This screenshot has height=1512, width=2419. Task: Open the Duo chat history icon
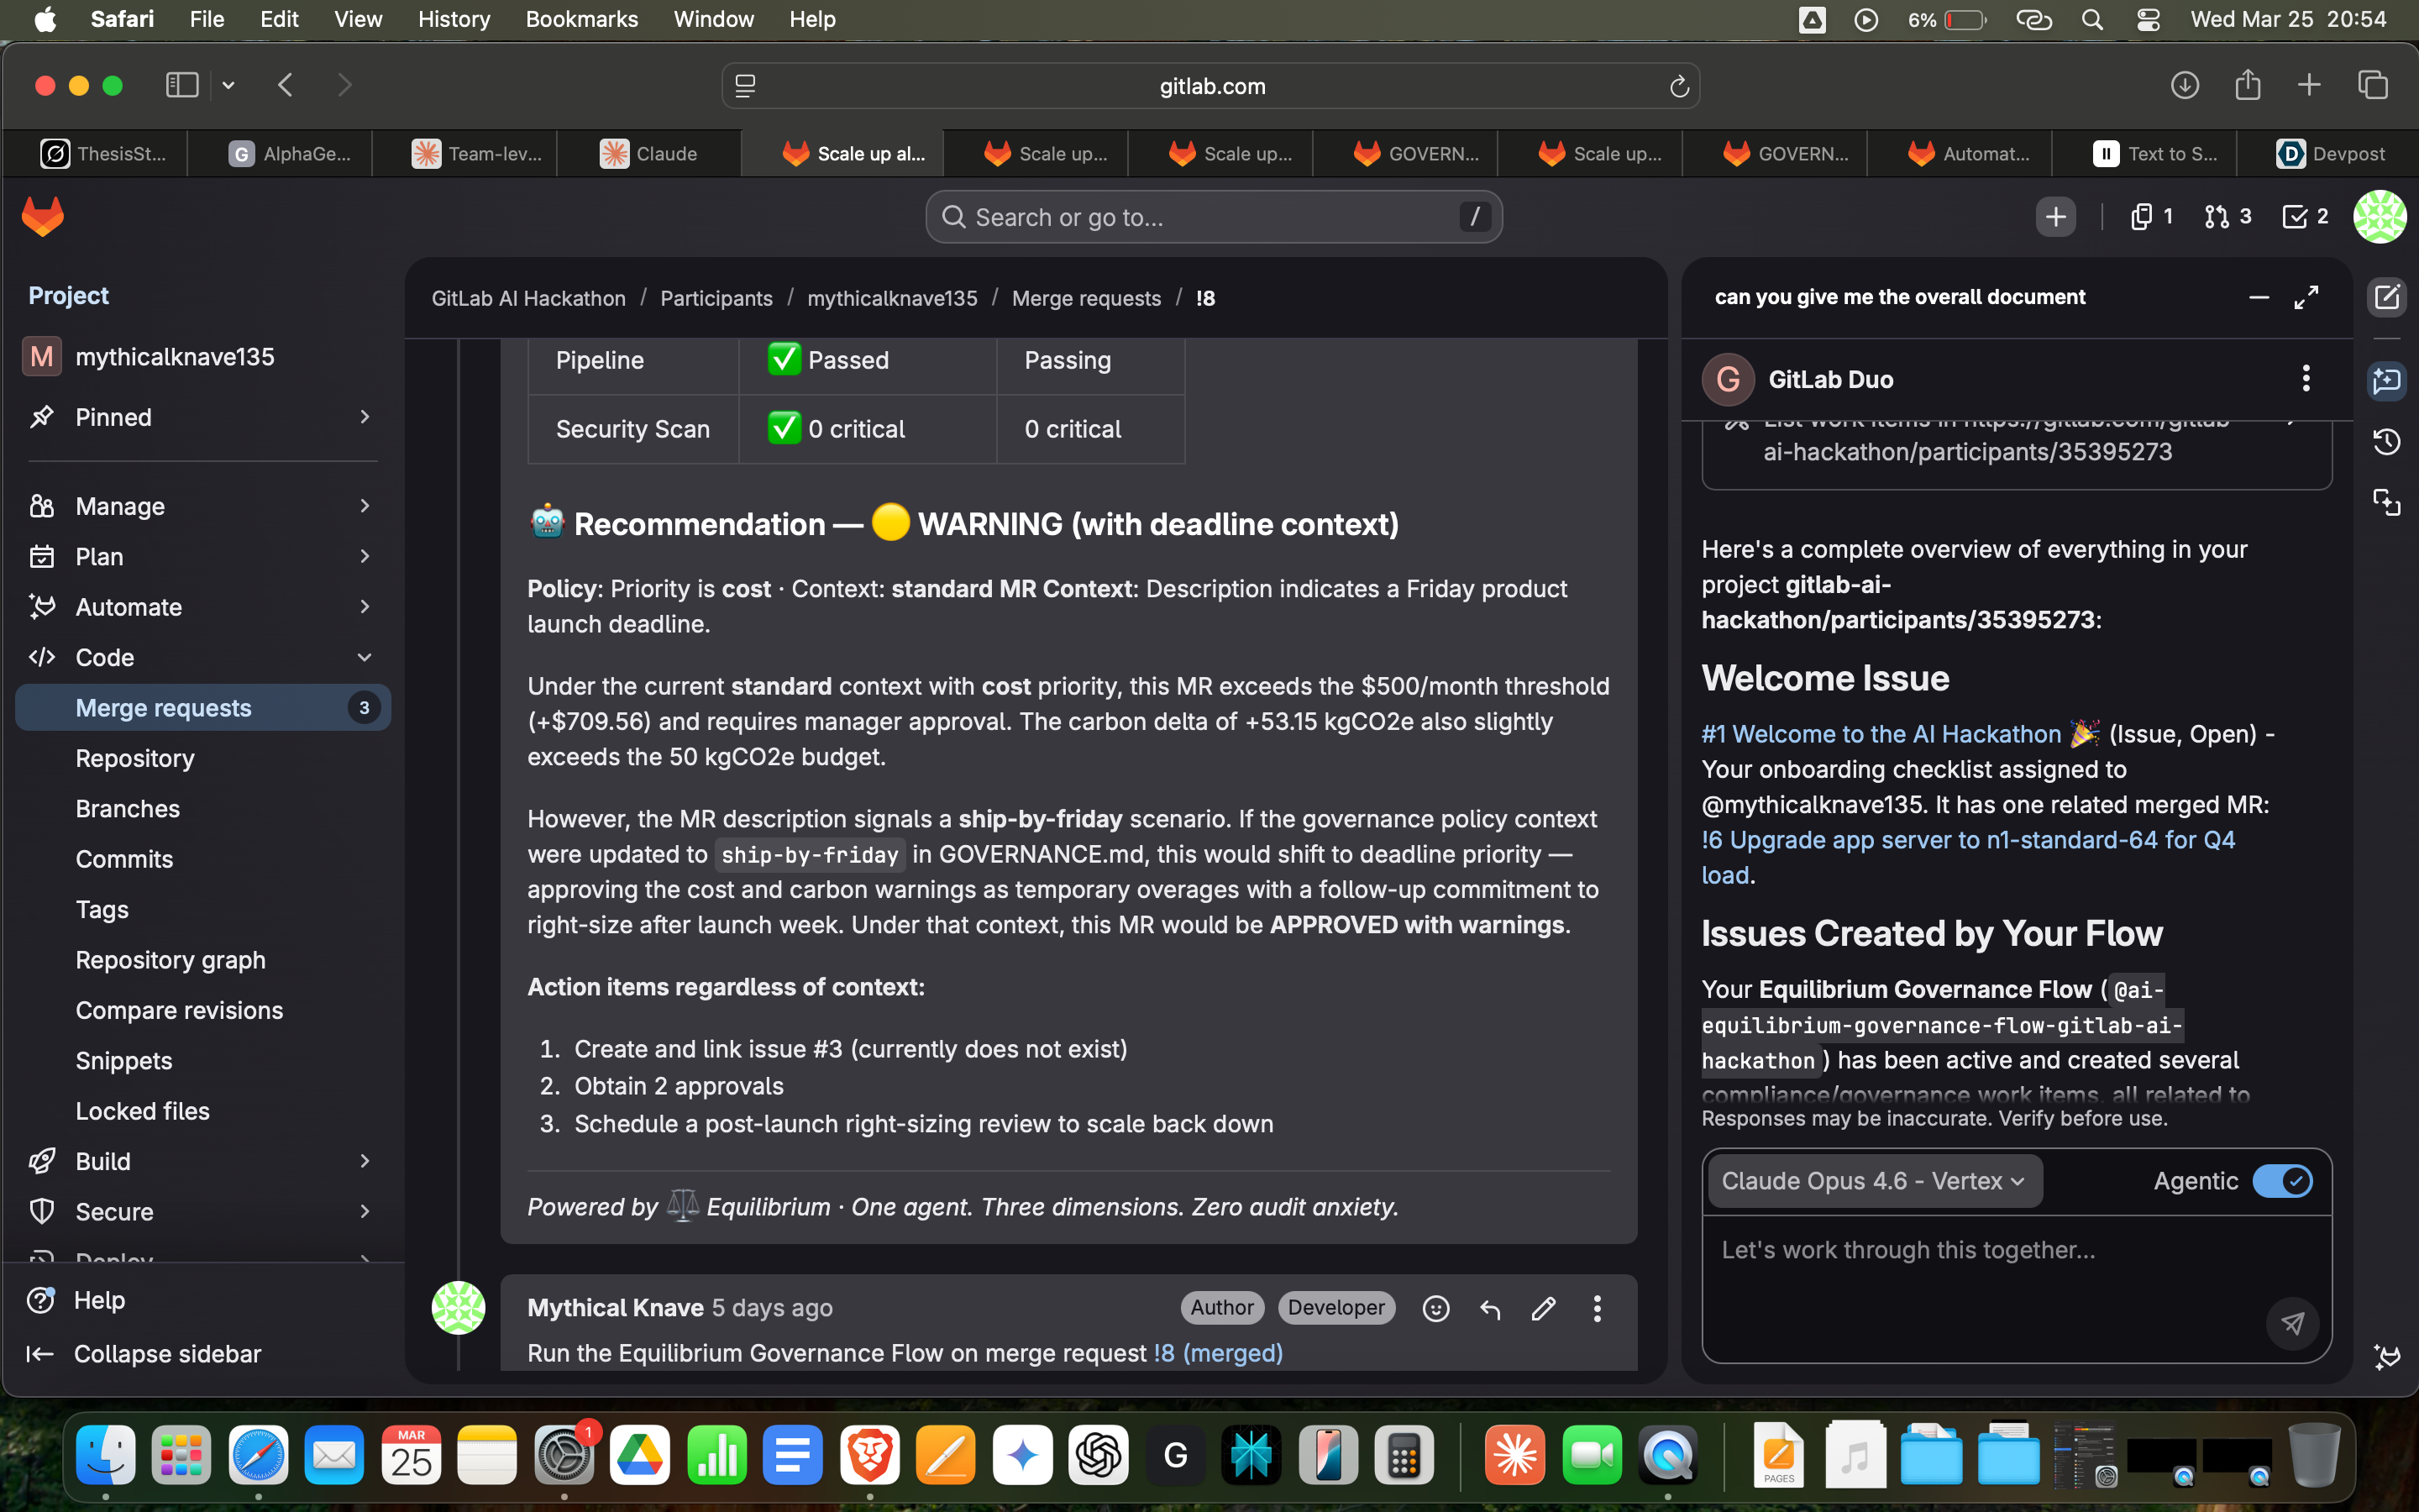pos(2387,441)
